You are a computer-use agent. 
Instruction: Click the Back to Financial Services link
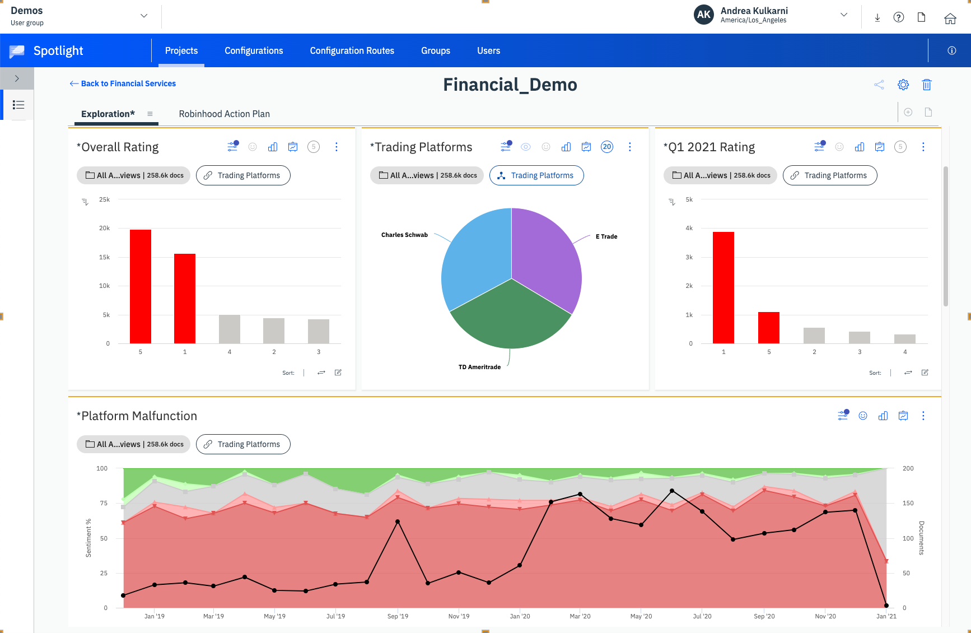[123, 83]
